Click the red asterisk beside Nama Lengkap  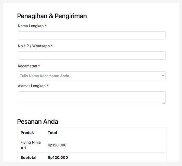tap(46, 25)
